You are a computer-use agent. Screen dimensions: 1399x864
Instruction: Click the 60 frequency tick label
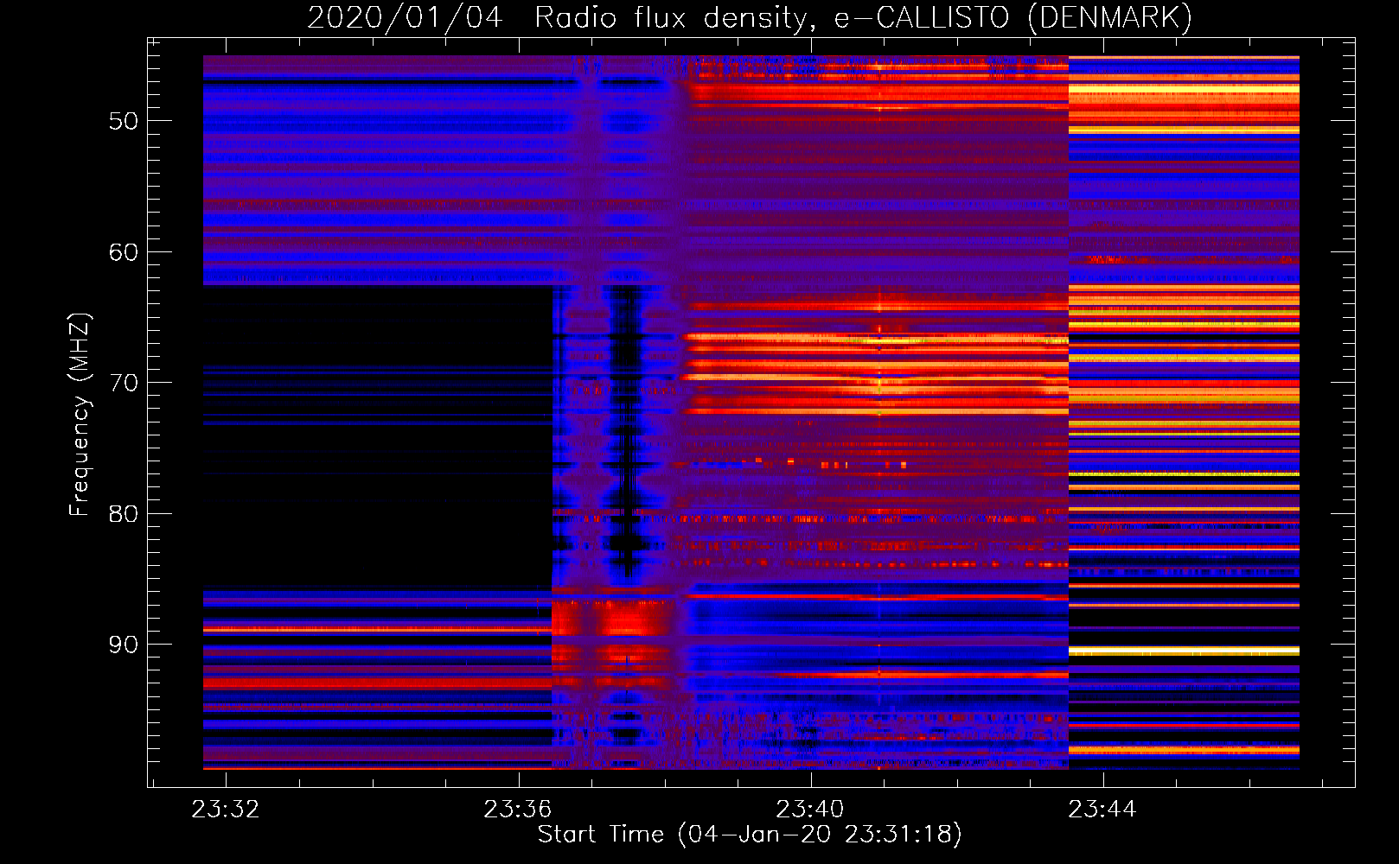124,252
